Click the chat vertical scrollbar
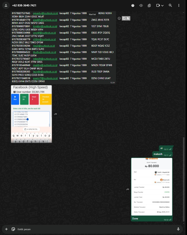This screenshot has width=187, height=235. [x=184, y=179]
